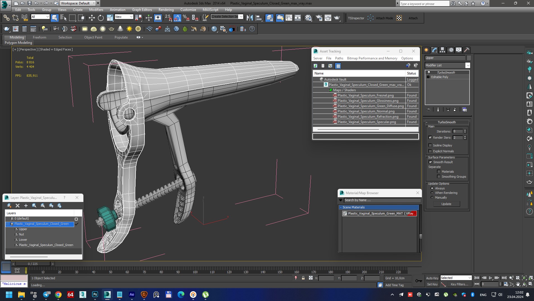Toggle the Auto Key button

[432, 278]
